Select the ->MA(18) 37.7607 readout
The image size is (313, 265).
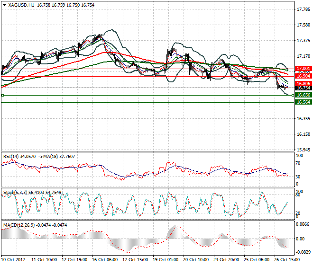point(56,157)
